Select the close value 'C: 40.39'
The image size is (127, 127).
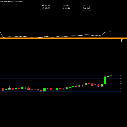46,8
